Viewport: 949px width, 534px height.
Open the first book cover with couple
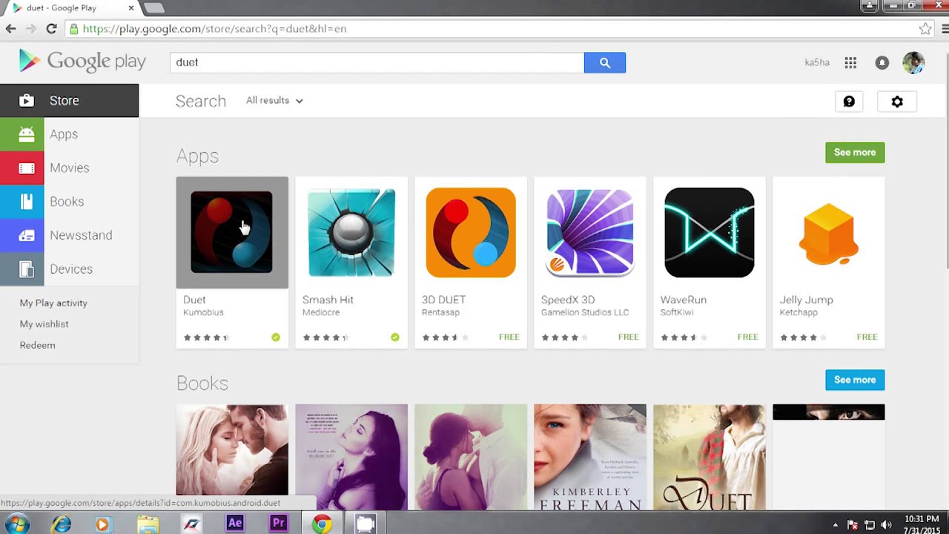pyautogui.click(x=232, y=449)
